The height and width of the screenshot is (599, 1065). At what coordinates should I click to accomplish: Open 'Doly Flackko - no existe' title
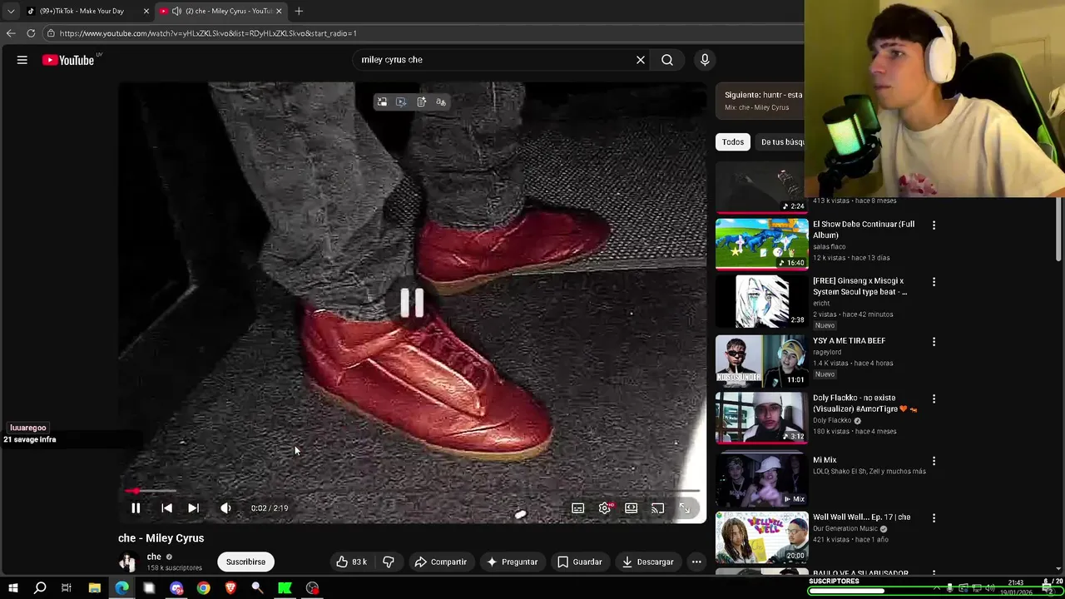click(865, 403)
